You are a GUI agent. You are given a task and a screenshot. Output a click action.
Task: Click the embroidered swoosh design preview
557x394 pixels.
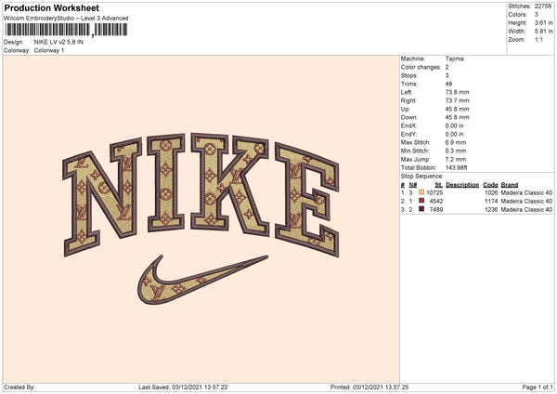point(202,280)
